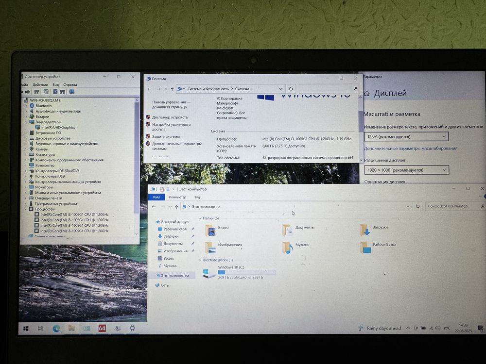Open Bluetooth category in Device Manager
The width and height of the screenshot is (486, 364).
(x=43, y=106)
